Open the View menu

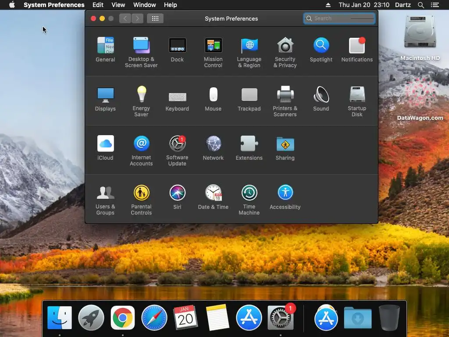click(118, 5)
